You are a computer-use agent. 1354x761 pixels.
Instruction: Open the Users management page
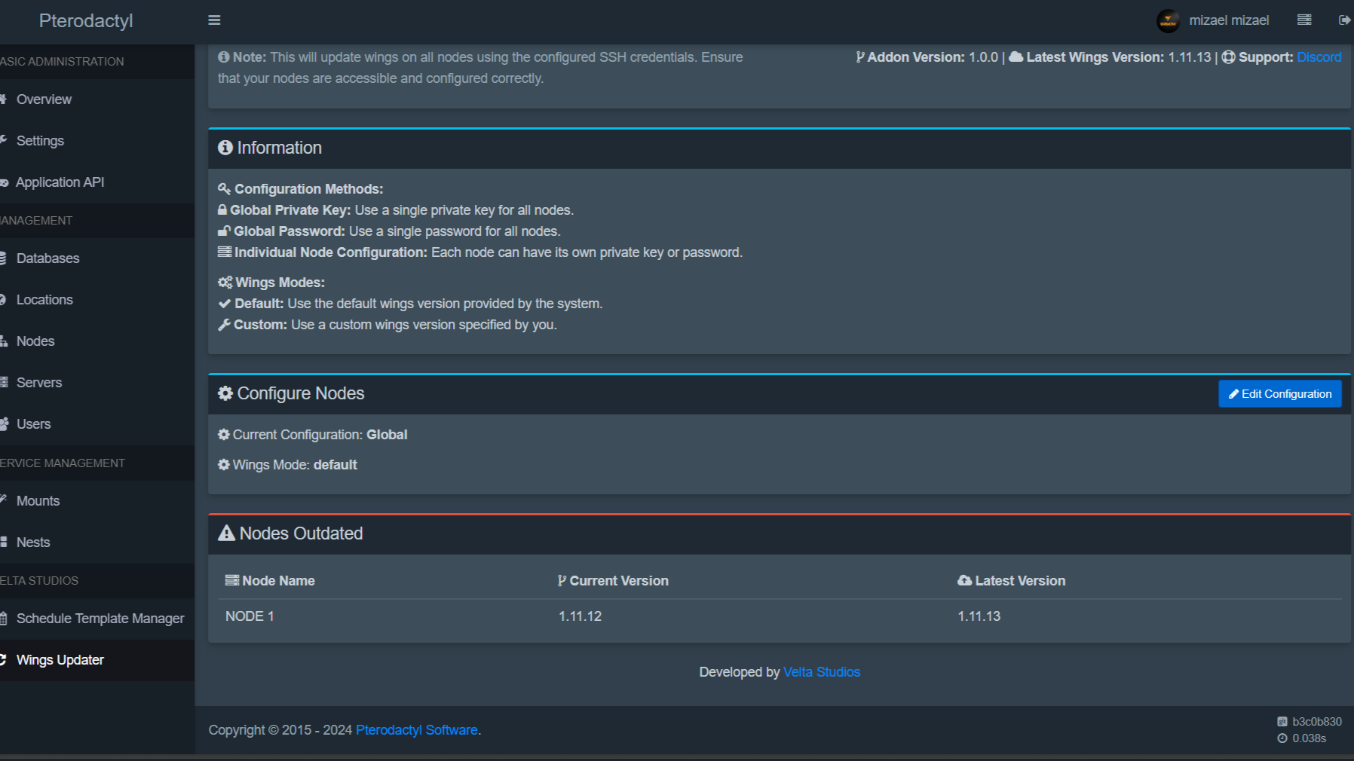(34, 424)
